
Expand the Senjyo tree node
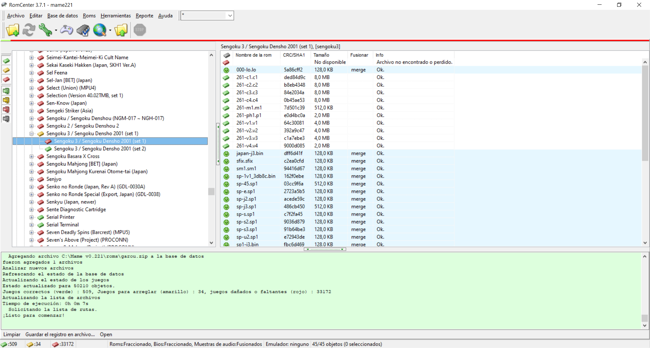click(x=31, y=179)
